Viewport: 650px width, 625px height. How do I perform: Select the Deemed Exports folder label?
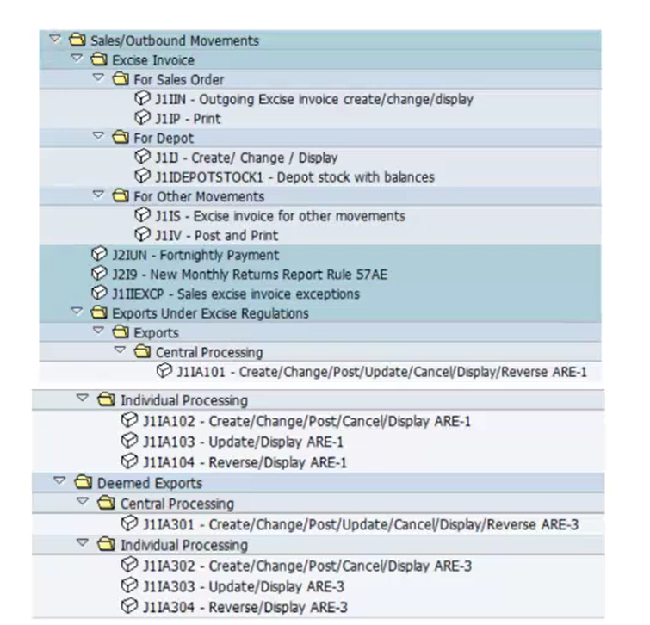point(150,484)
